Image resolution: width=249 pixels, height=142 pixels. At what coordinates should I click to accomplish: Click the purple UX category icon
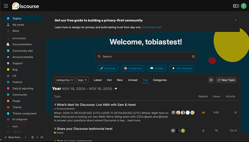point(8,76)
